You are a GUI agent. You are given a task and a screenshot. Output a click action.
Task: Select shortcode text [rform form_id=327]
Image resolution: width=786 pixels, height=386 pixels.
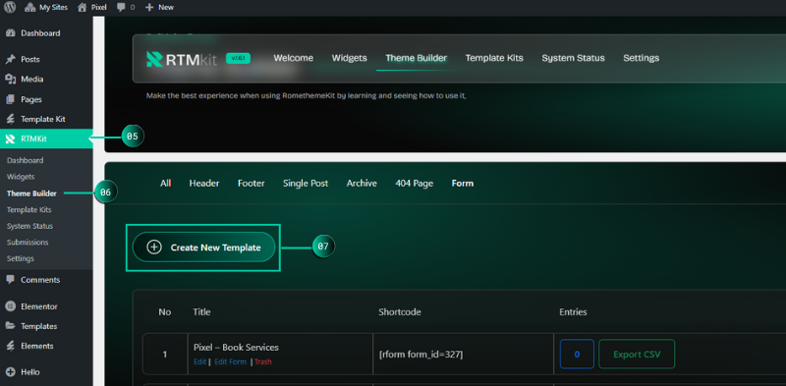(421, 355)
